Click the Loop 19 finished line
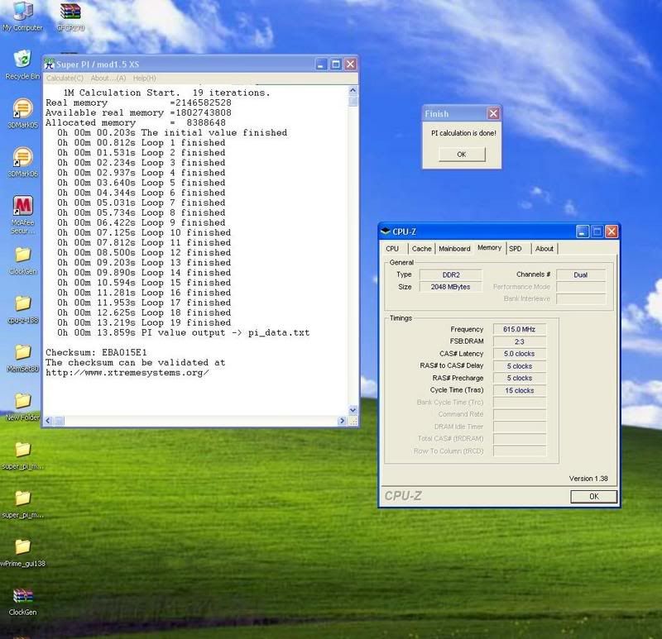Image resolution: width=662 pixels, height=639 pixels. (x=144, y=322)
